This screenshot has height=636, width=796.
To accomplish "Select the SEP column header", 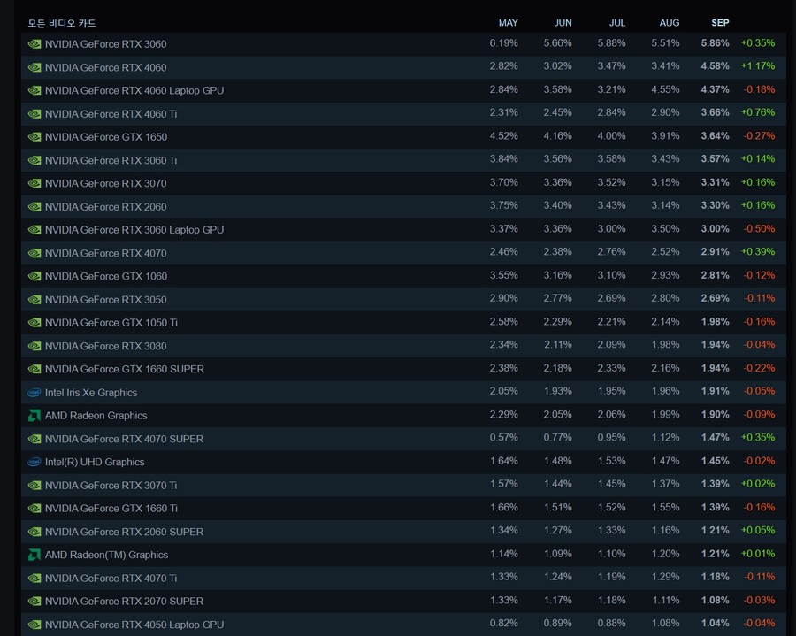I will tap(720, 23).
